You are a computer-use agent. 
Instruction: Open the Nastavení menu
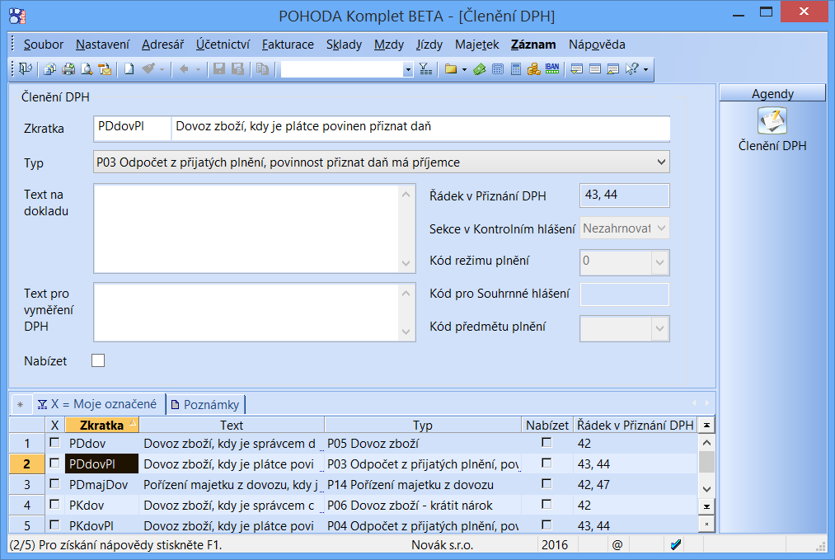[102, 45]
